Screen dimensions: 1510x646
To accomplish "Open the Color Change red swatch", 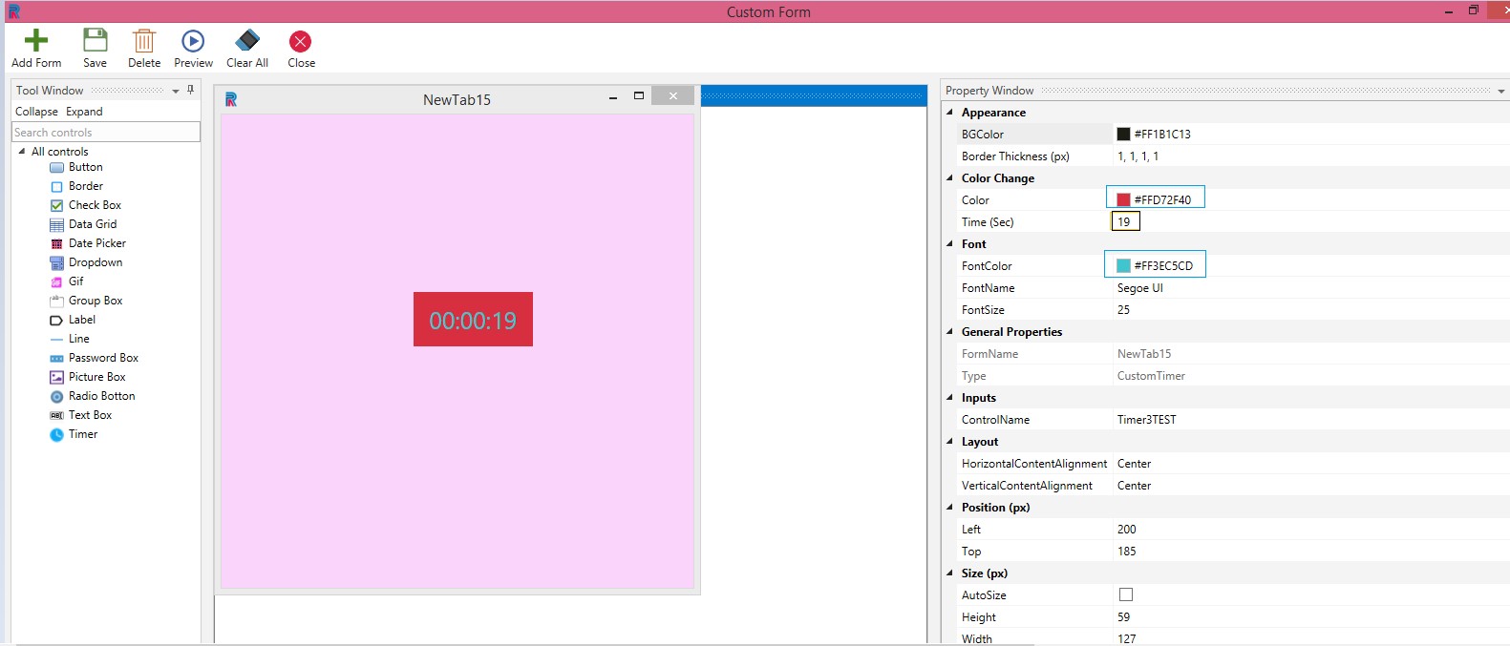I will pyautogui.click(x=1124, y=200).
